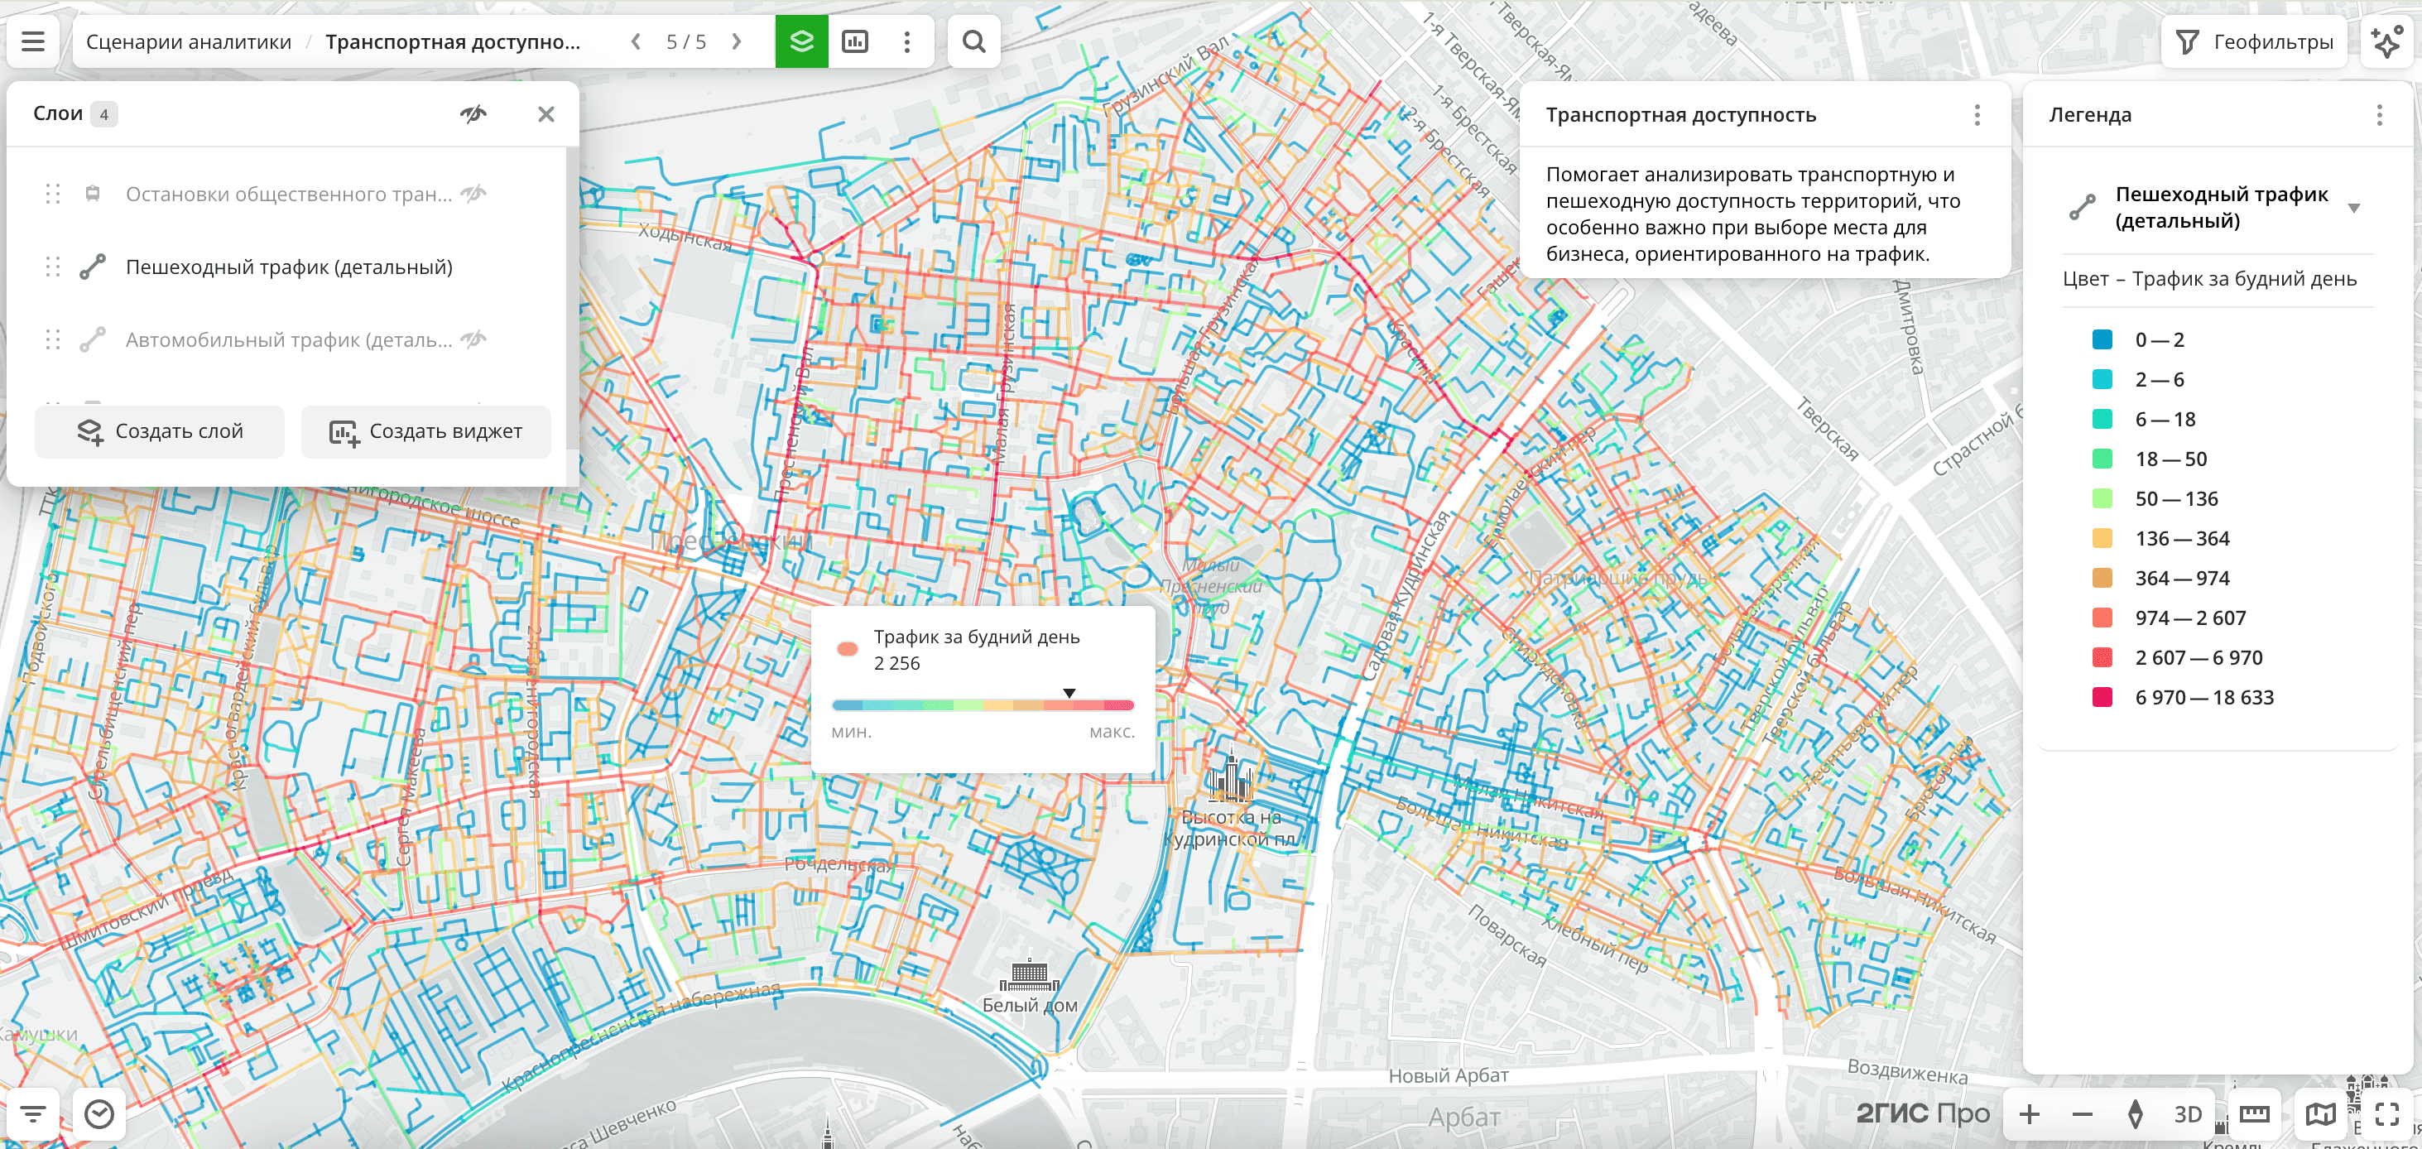This screenshot has width=2422, height=1149.
Task: Activate the ruler measurement tool
Action: pyautogui.click(x=2254, y=1114)
